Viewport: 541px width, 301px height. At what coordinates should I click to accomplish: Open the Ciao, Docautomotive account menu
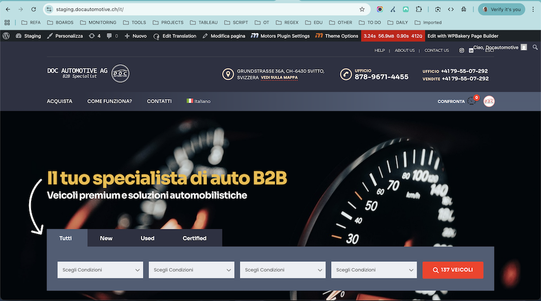pos(500,47)
